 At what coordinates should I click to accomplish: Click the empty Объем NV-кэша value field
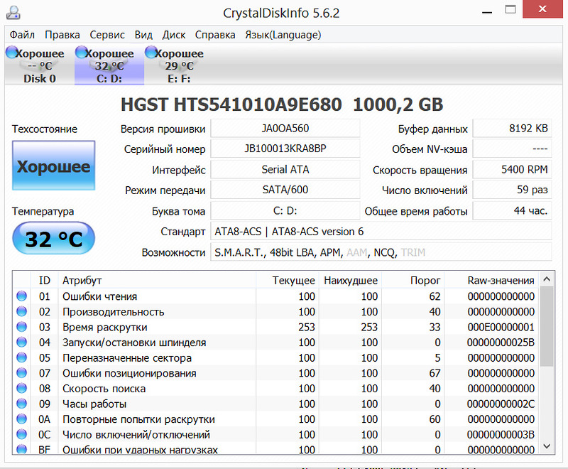click(512, 149)
